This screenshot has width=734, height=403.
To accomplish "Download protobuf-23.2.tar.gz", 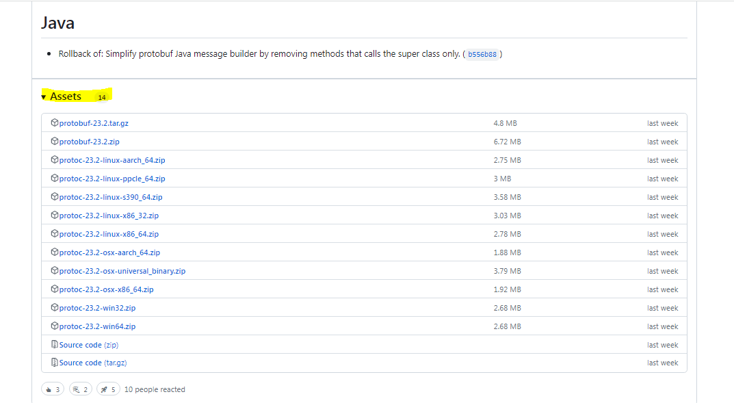I will point(94,123).
